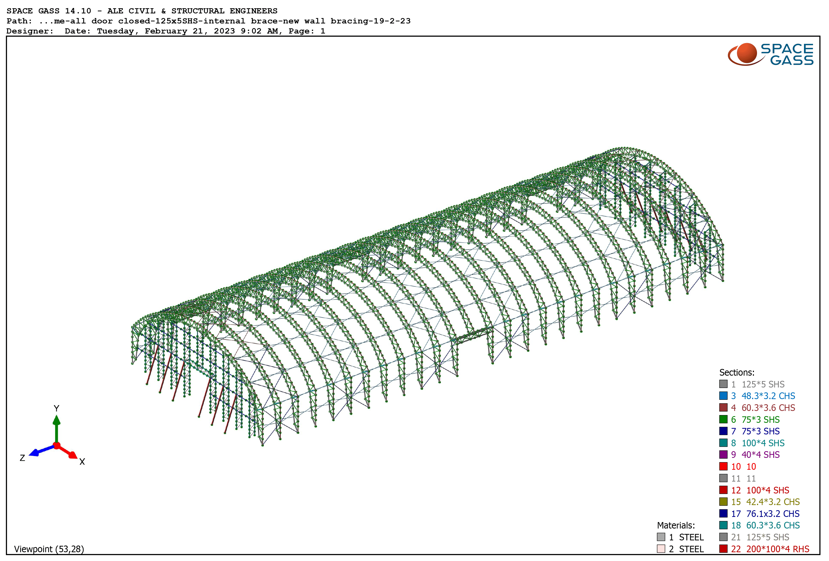Image resolution: width=829 pixels, height=561 pixels.
Task: Select the purple swatch for 40*4 SHS
Action: [x=723, y=455]
